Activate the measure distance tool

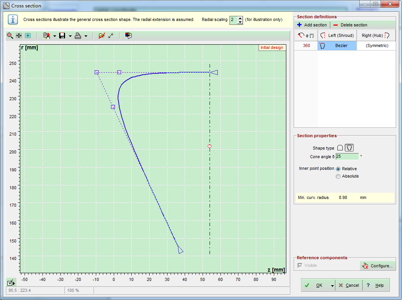[111, 35]
